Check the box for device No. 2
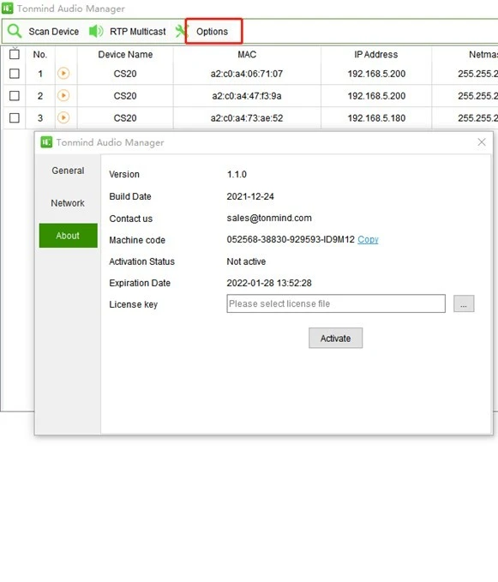 pos(15,96)
